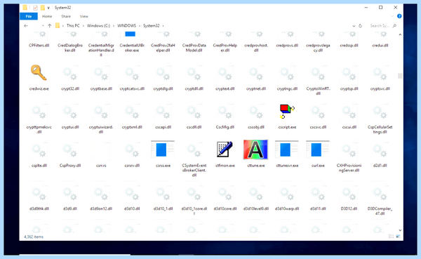Select the file name credui.dll
421x259 pixels.
pyautogui.click(x=380, y=46)
